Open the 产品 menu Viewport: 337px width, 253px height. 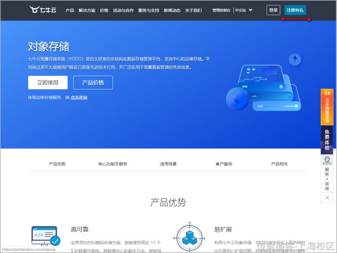tap(70, 10)
